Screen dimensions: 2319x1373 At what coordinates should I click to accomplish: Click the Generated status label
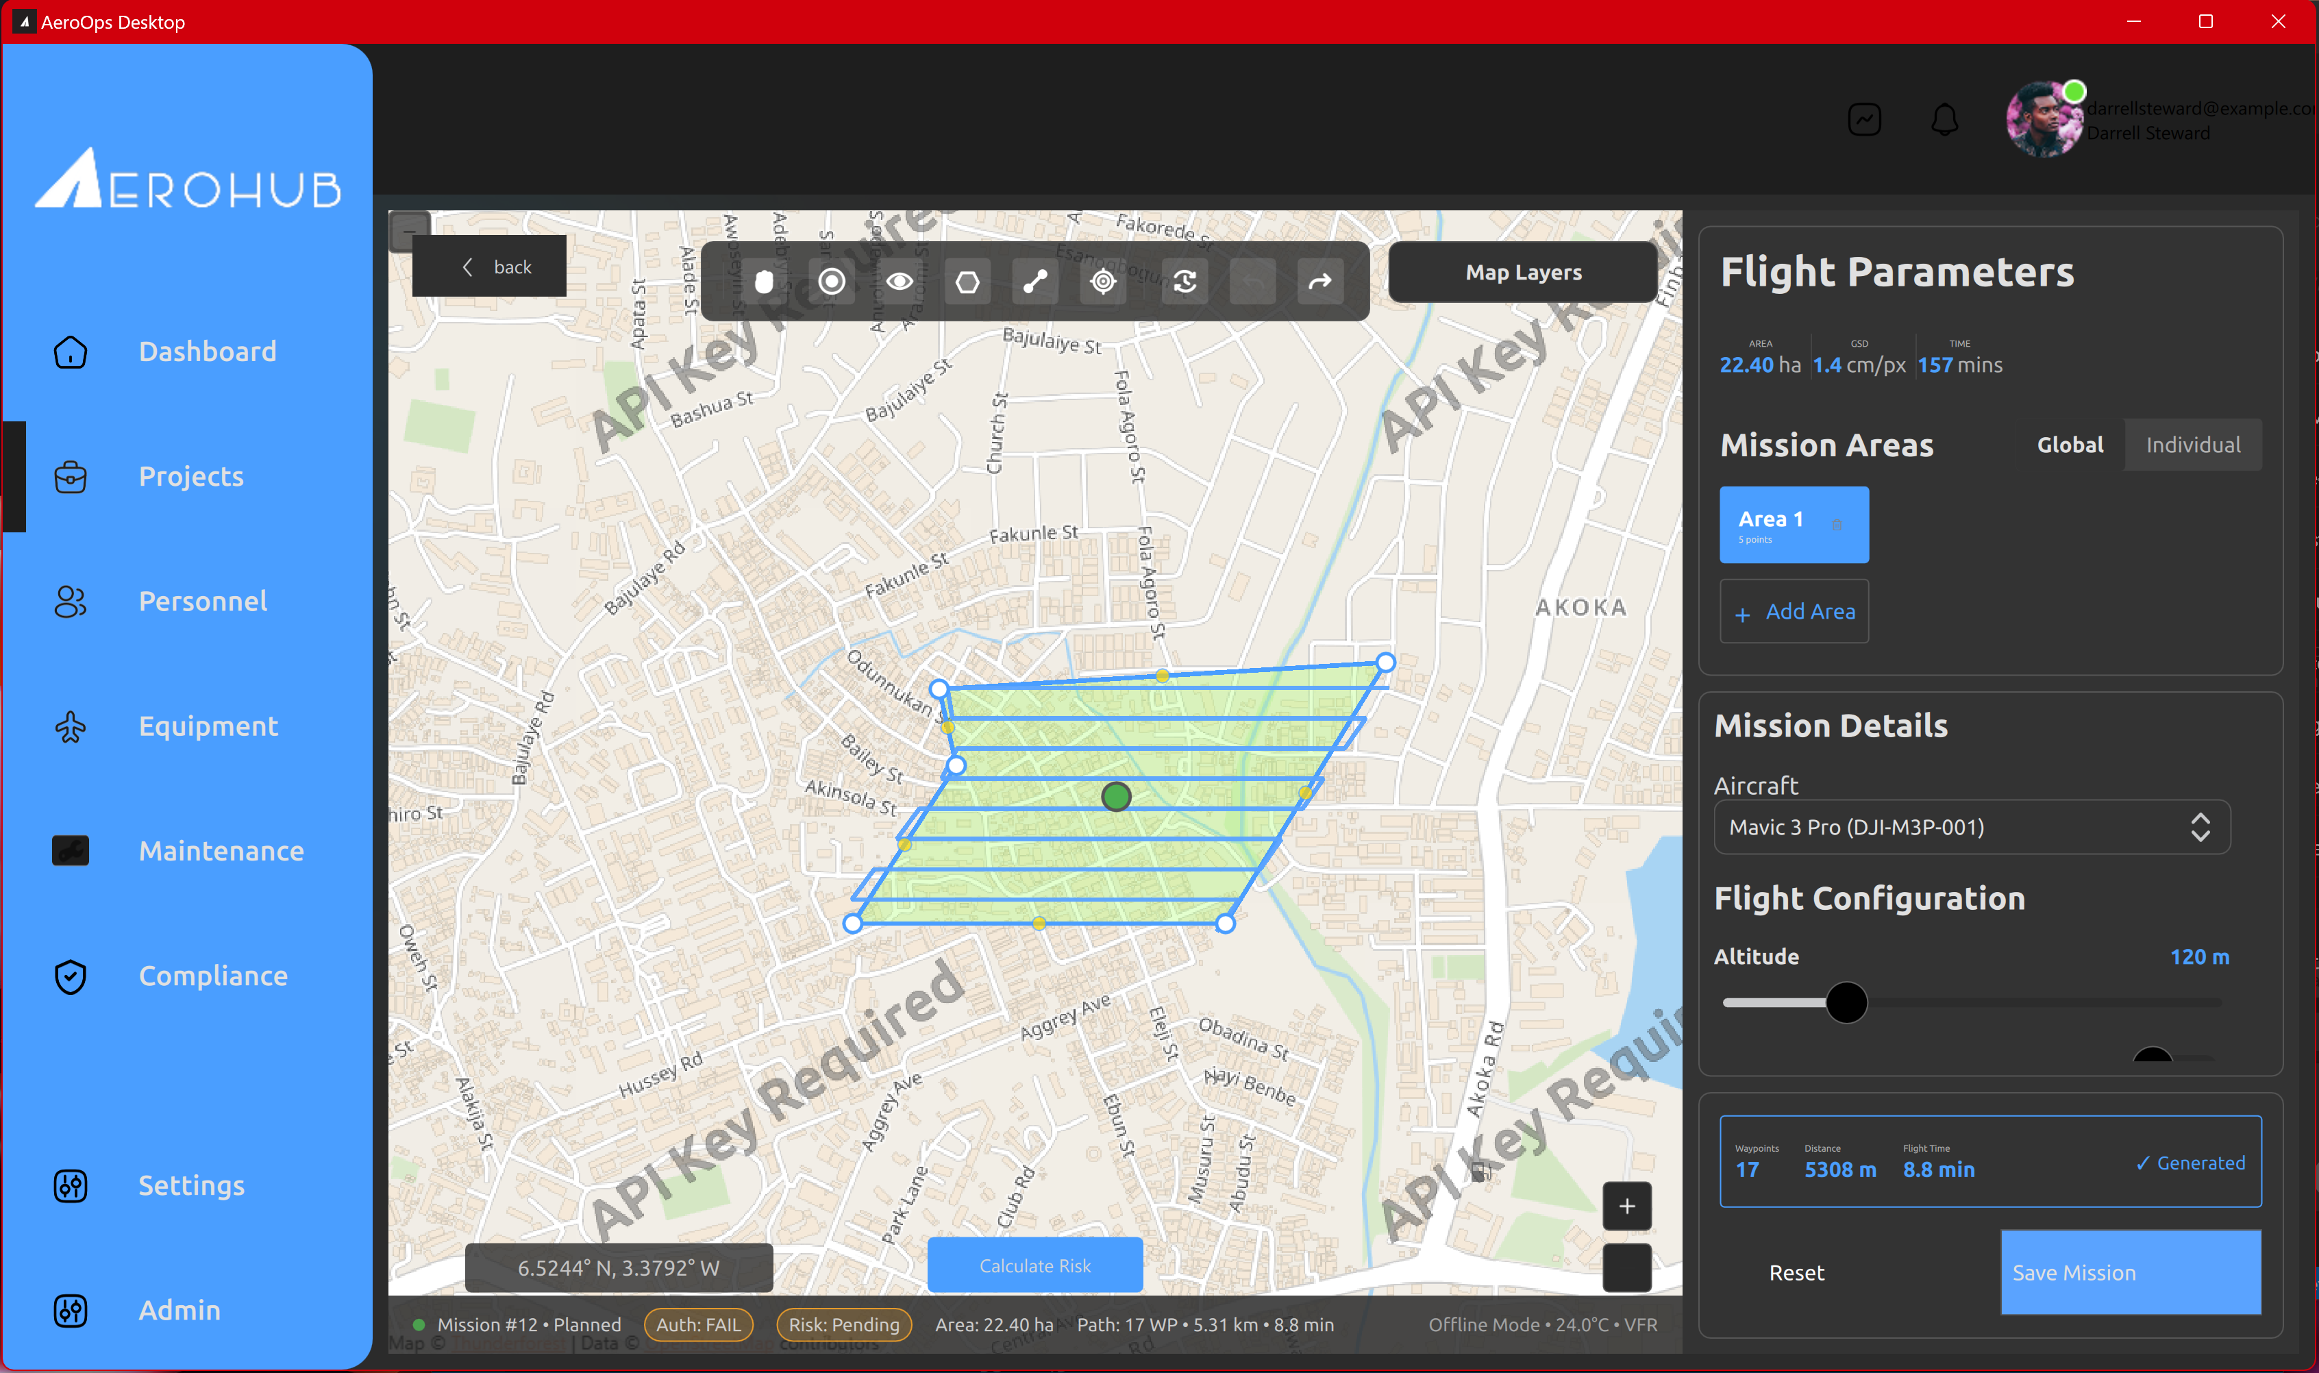click(x=2190, y=1163)
